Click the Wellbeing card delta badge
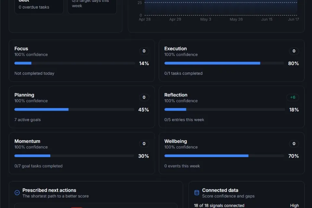312x208 pixels. click(x=294, y=144)
